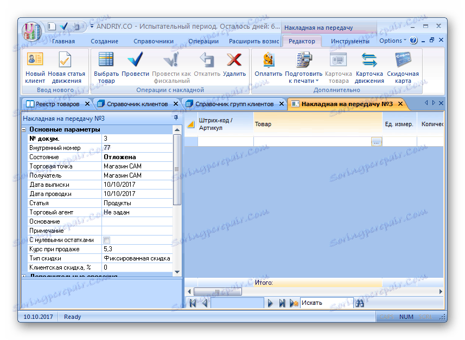The width and height of the screenshot is (465, 340).
Task: Click Оплатить payment icon
Action: click(x=268, y=59)
